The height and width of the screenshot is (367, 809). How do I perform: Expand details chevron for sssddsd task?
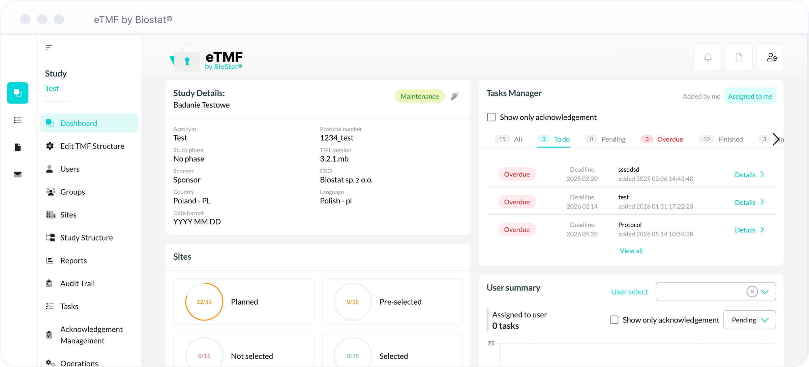(x=762, y=174)
